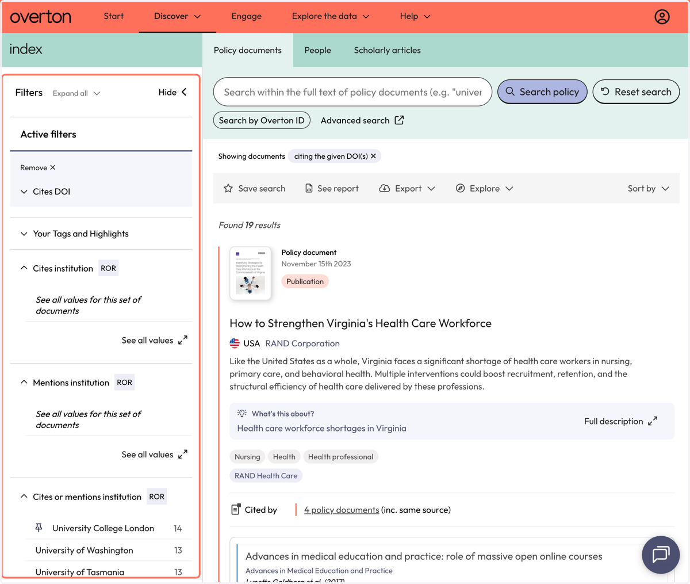Open the Explore dropdown in results toolbar

click(484, 188)
